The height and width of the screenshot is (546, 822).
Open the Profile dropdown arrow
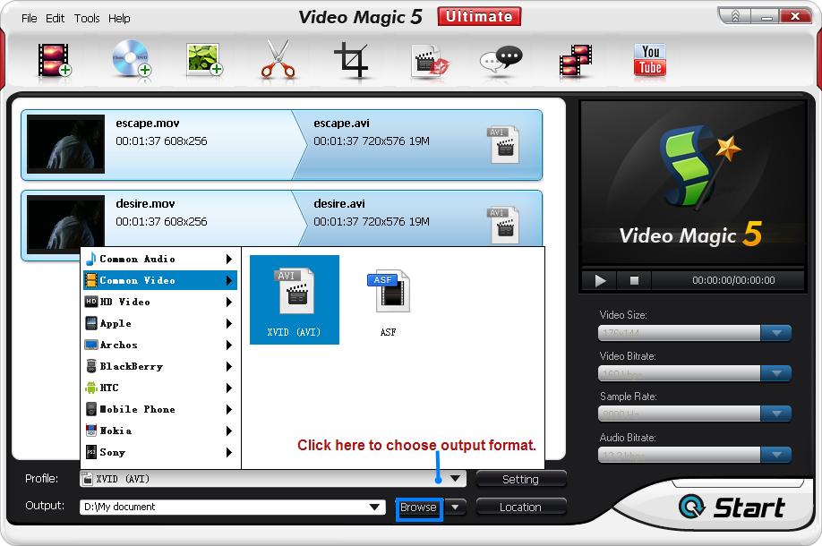[455, 478]
